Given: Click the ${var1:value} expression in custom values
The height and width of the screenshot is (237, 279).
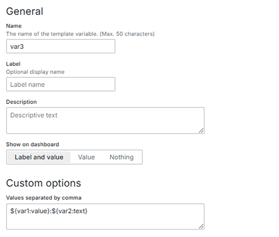Looking at the screenshot, I should coord(30,211).
